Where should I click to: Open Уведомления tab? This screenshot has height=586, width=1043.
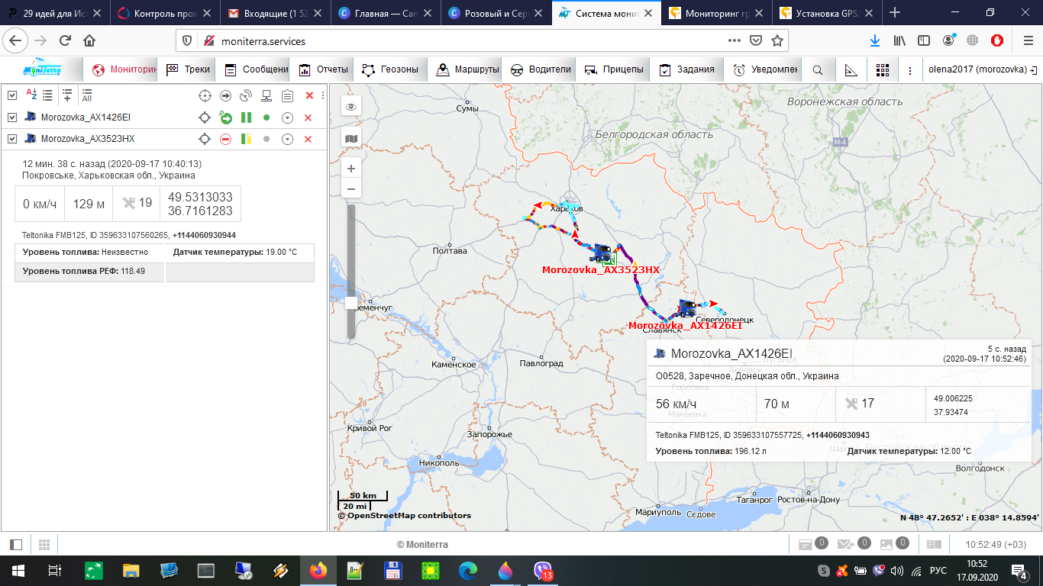pyautogui.click(x=764, y=69)
